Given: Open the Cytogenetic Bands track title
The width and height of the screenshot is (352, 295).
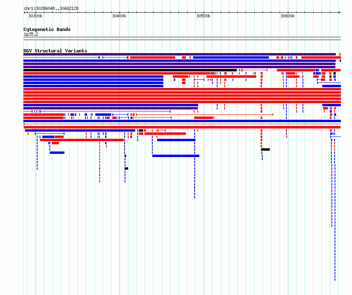Looking at the screenshot, I should point(47,29).
